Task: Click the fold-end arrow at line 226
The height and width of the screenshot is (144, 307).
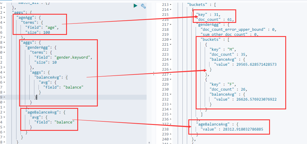Action: point(170,70)
